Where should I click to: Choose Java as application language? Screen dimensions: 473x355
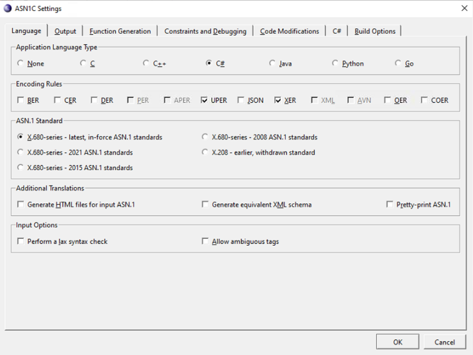pos(272,63)
